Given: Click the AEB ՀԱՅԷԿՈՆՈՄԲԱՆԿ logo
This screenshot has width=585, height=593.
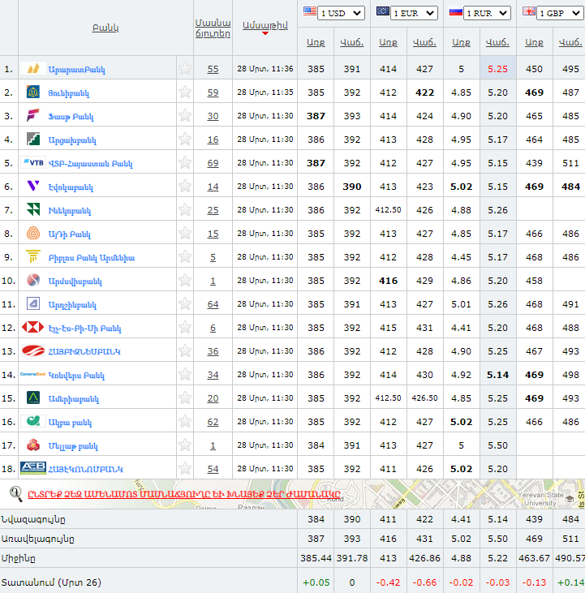Looking at the screenshot, I should (33, 468).
